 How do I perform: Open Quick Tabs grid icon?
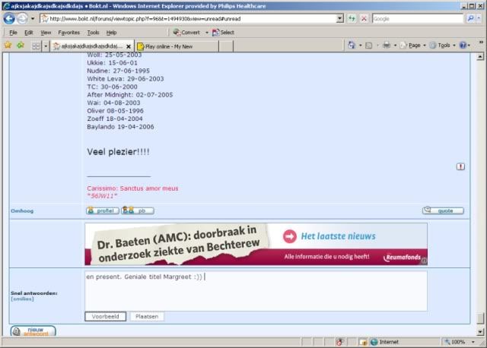(36, 46)
